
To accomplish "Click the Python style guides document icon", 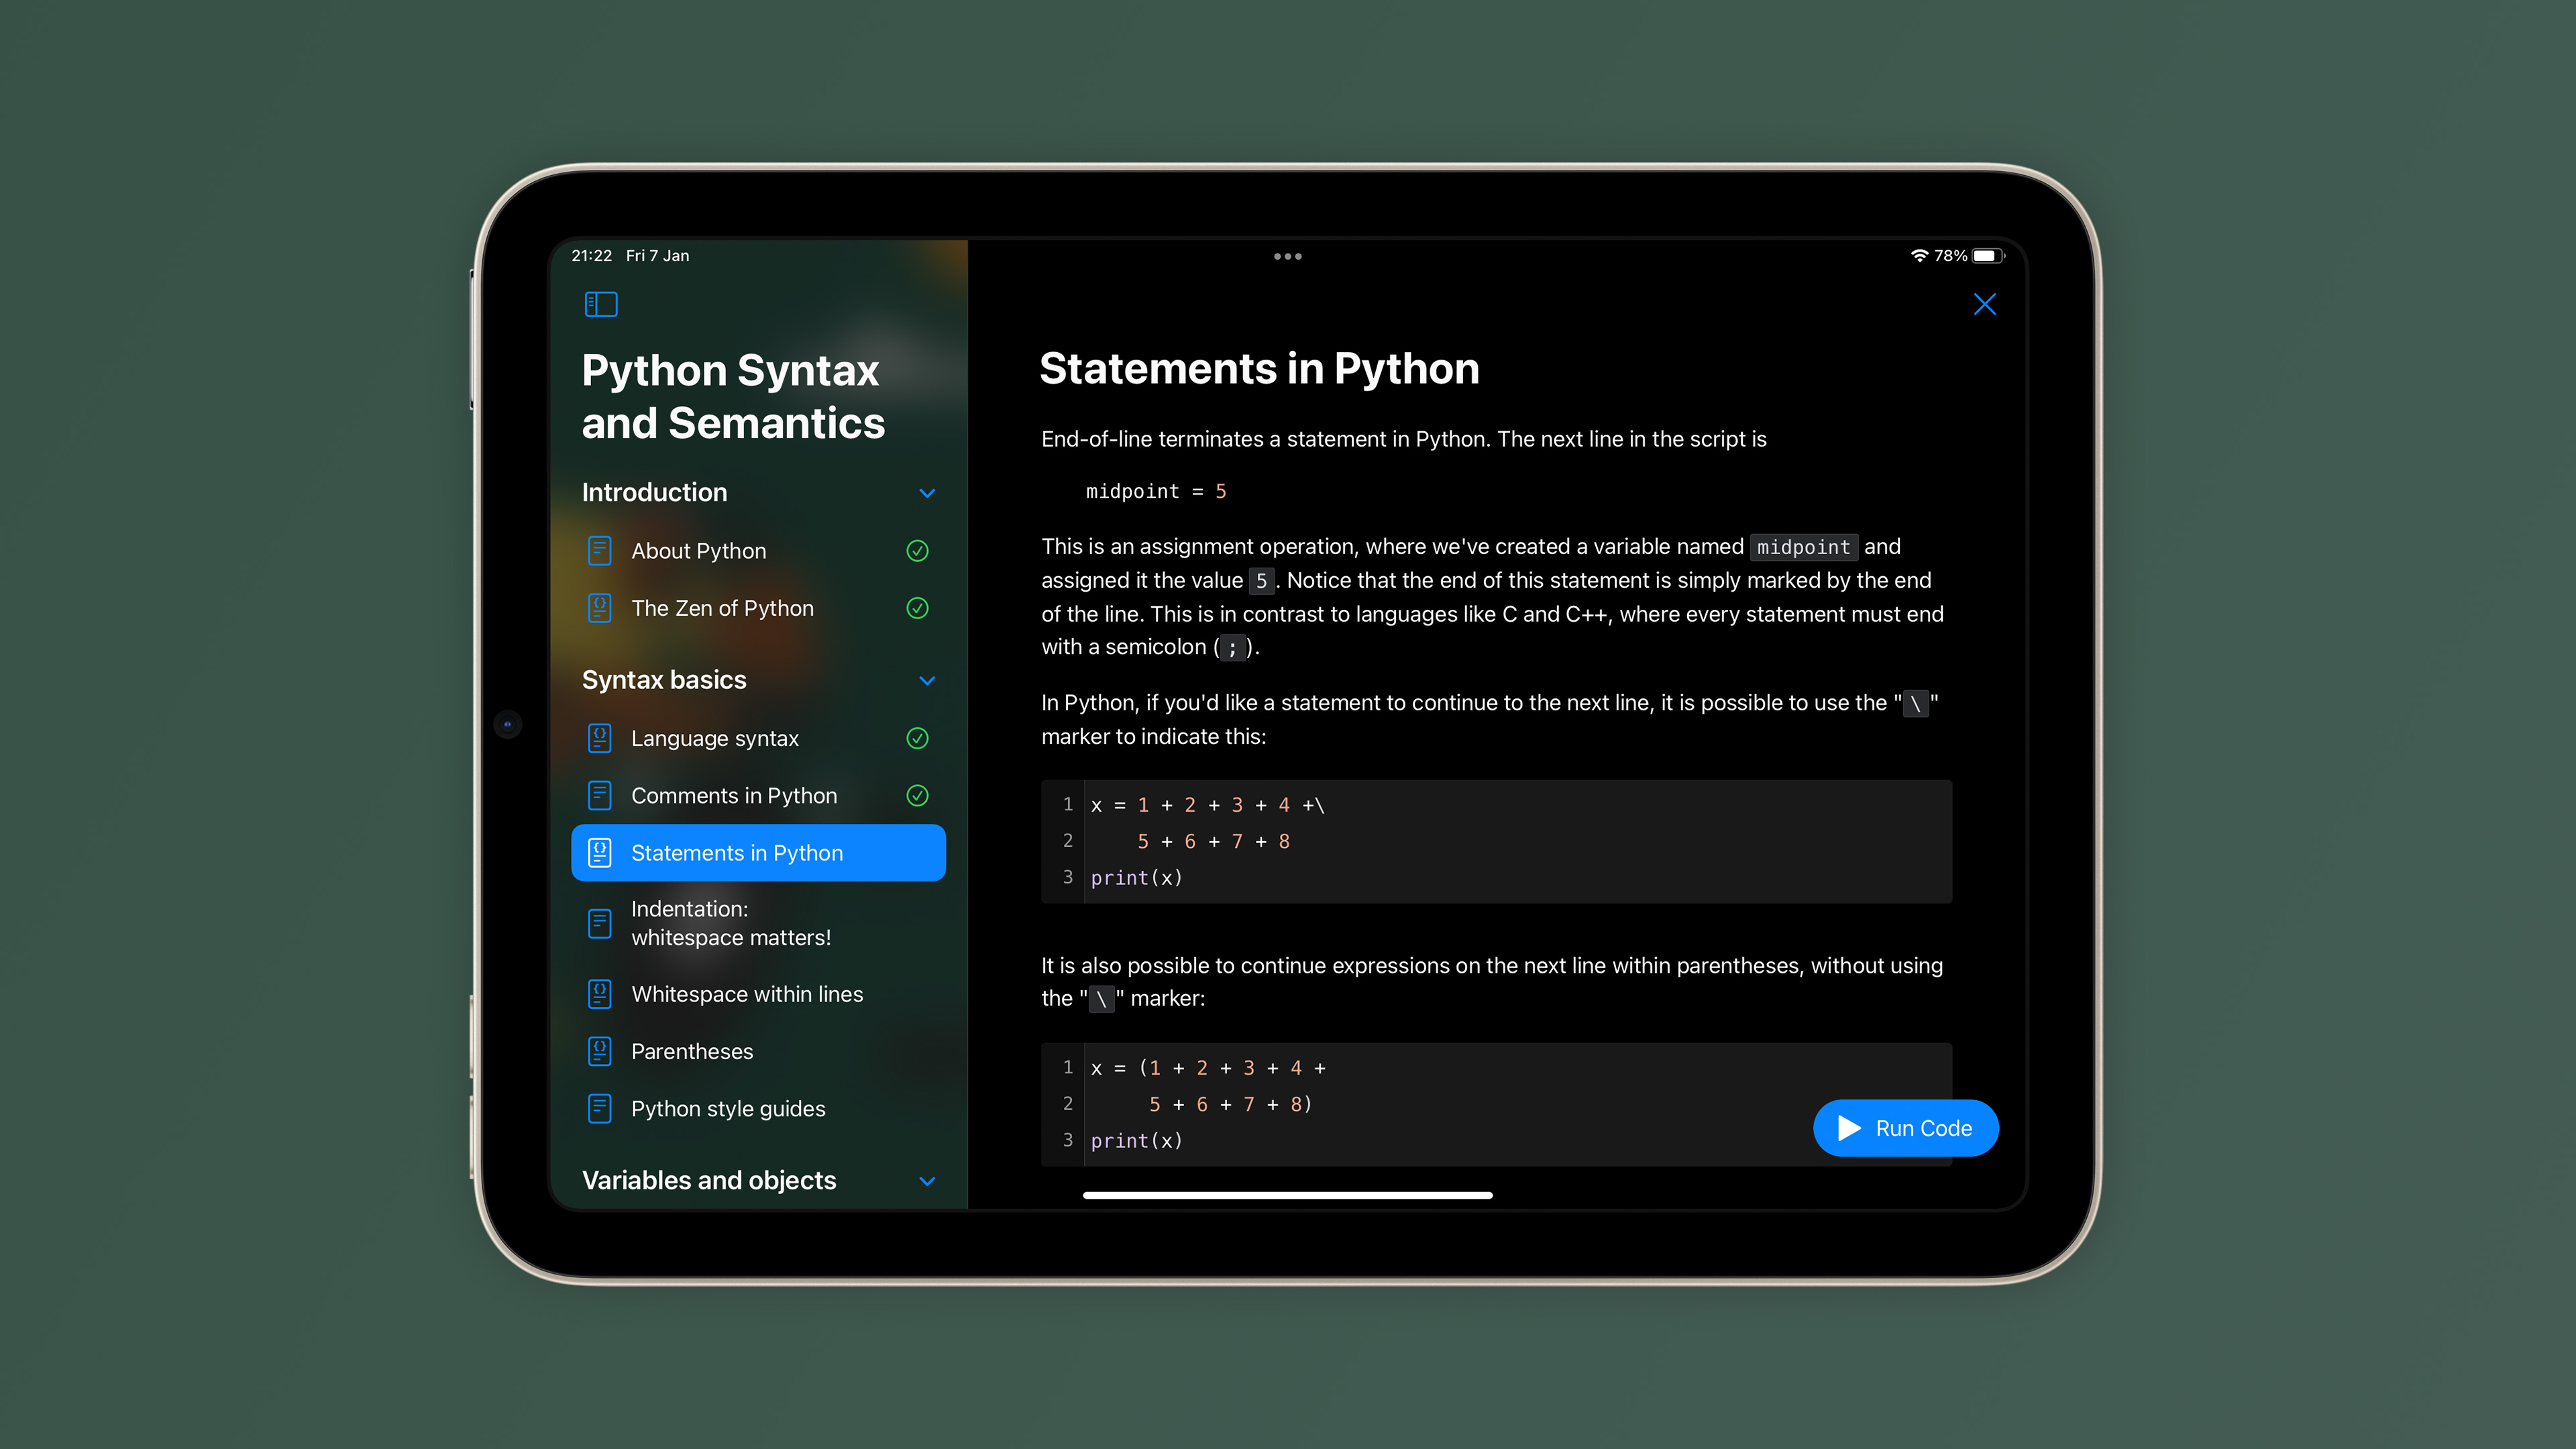I will point(599,1108).
